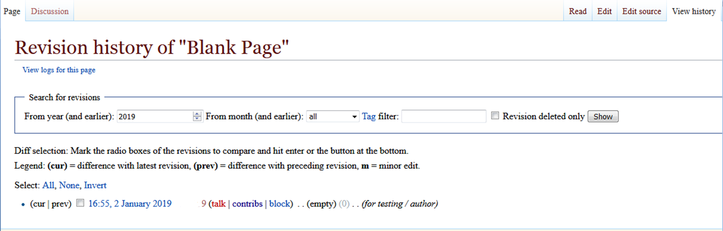This screenshot has height=231, width=723.
Task: Tick the checkbox beside the 16:55 revision
Action: pos(80,203)
